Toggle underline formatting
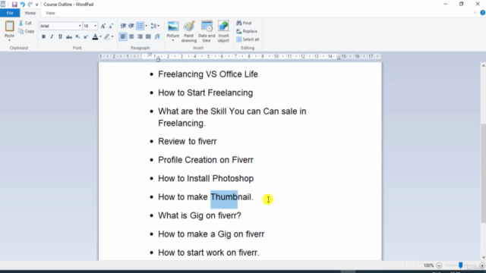This screenshot has width=486, height=273. tap(61, 37)
